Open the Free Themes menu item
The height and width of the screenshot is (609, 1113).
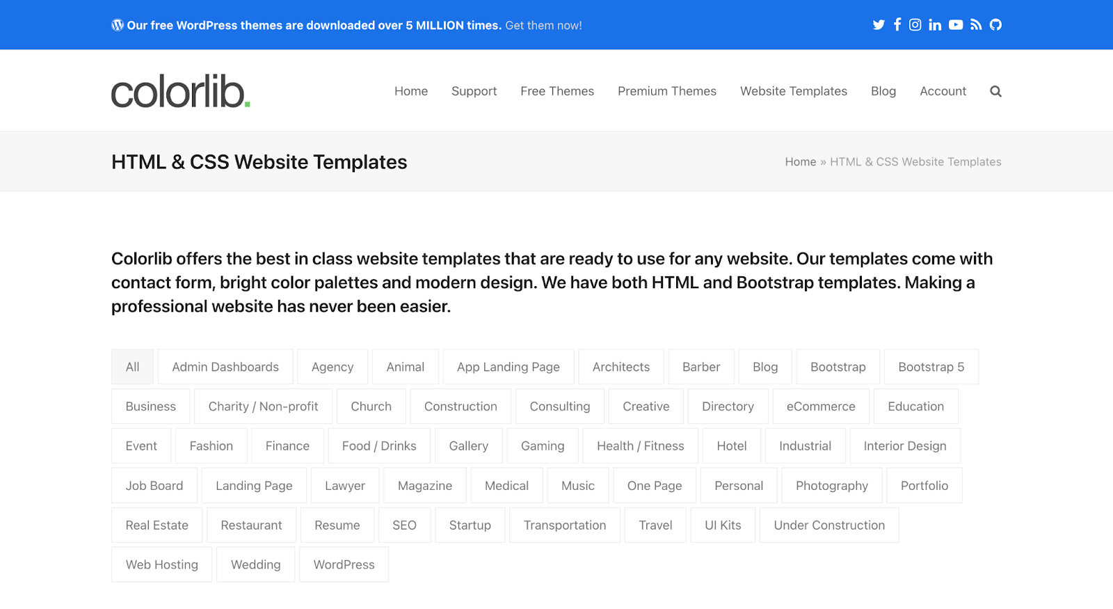[557, 91]
